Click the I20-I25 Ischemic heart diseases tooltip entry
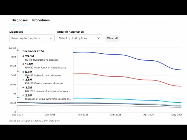Viewport: 187px width, 140px height. [43, 75]
